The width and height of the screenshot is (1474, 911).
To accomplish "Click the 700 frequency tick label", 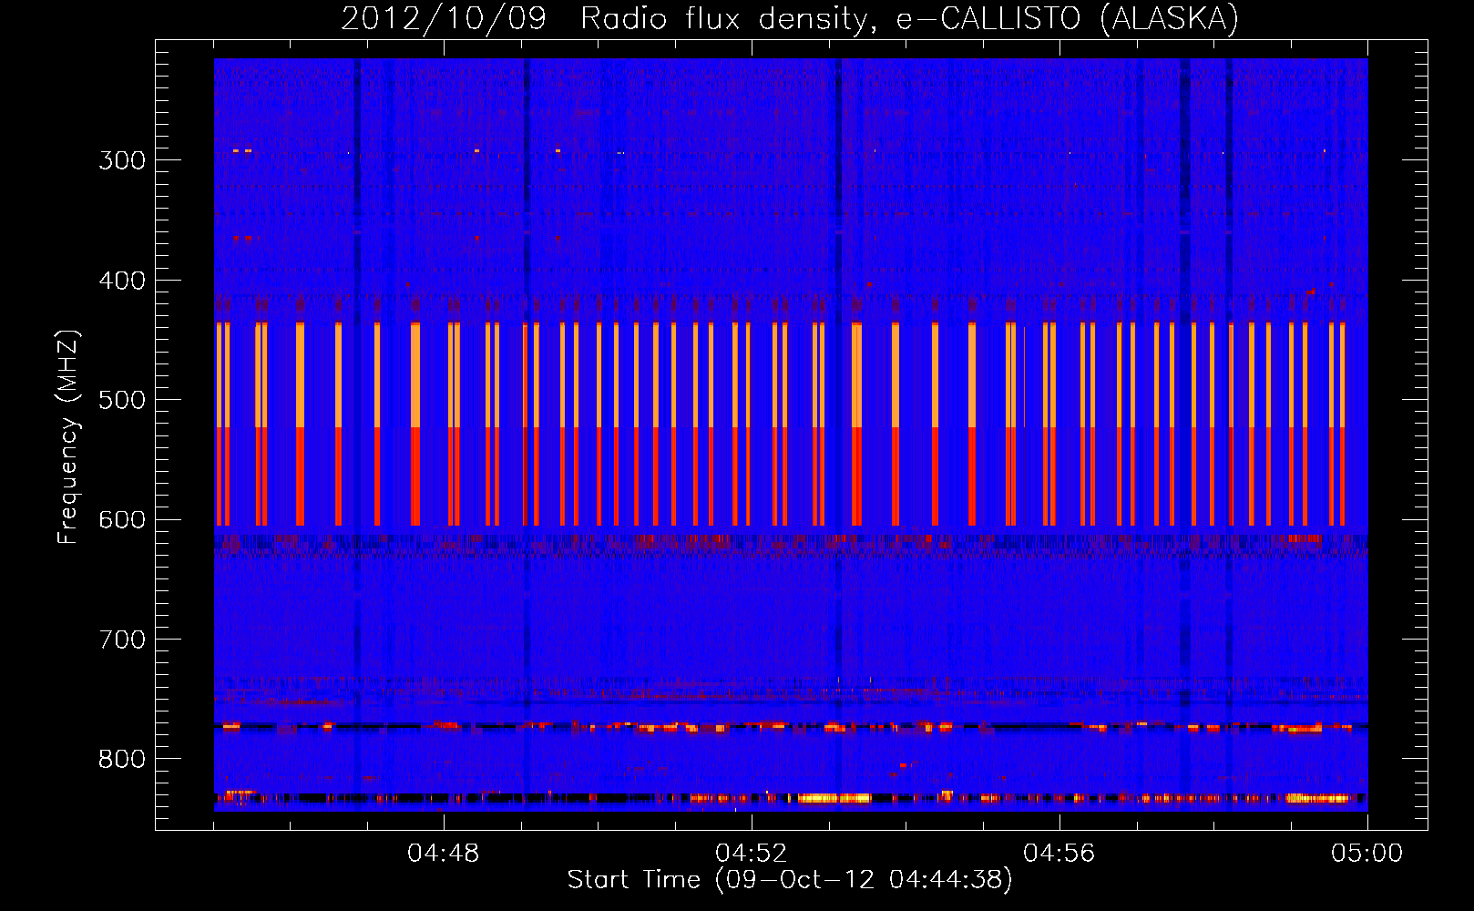I will point(122,640).
